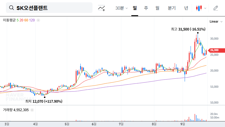The width and height of the screenshot is (225, 127).
Task: Click the search magnifier icon
Action: point(11,8)
